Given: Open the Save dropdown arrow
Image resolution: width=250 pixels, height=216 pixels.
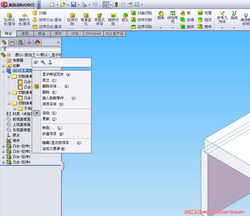Looking at the screenshot, I should (x=79, y=5).
